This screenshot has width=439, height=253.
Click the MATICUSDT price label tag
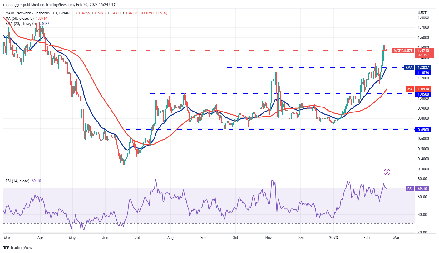402,50
